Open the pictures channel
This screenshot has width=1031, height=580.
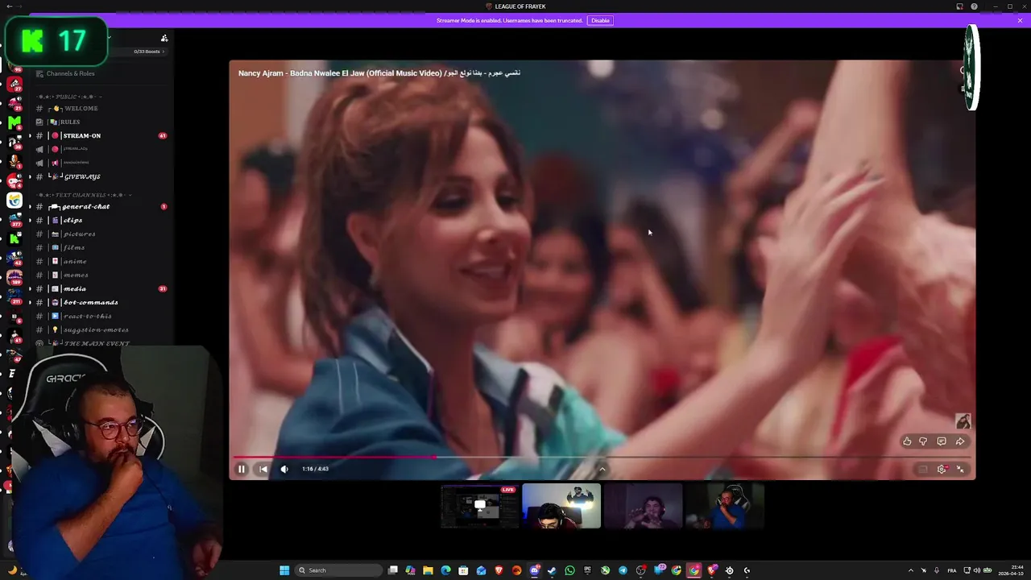79,234
